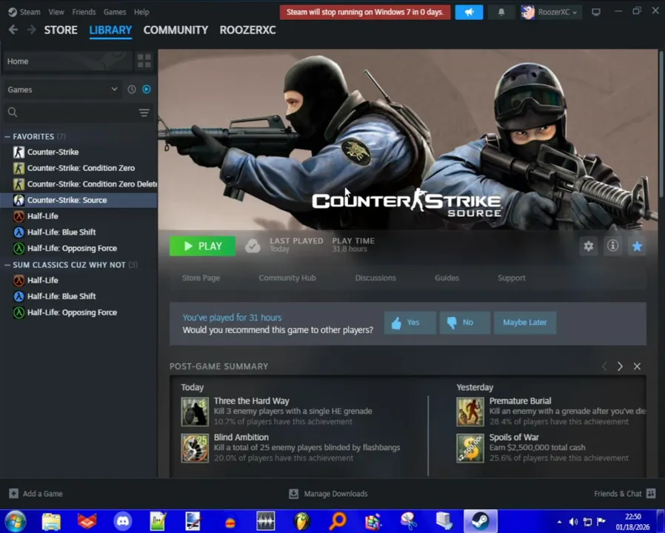Screen dimensions: 665x533
Task: Show next post-game summary page
Action: tap(620, 366)
